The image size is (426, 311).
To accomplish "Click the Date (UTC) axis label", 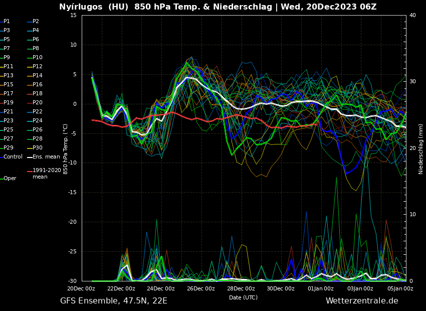I will tap(243, 297).
